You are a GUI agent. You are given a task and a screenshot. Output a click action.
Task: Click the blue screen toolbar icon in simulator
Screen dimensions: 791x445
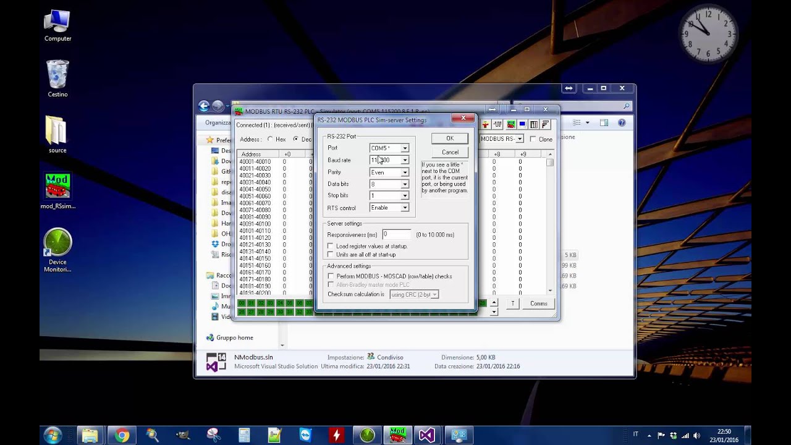pyautogui.click(x=522, y=125)
